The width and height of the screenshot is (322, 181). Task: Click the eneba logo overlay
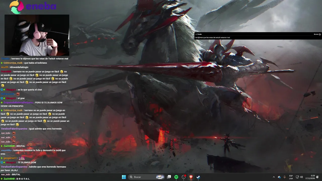coord(33,7)
